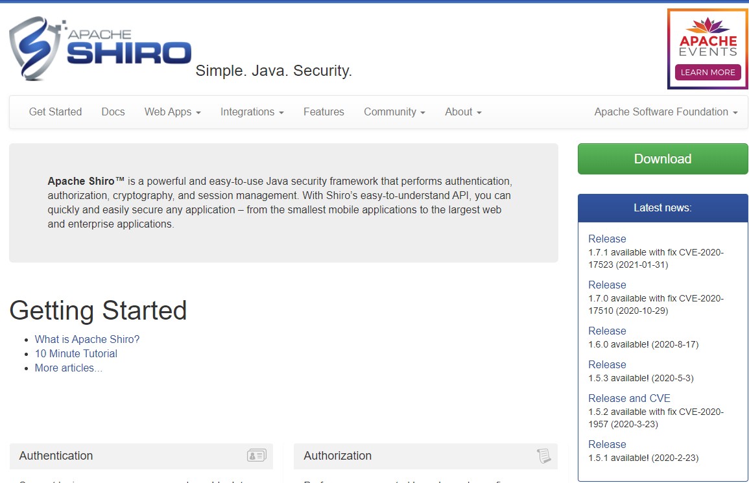Viewport: 749px width, 483px height.
Task: Open the Apache Software Foundation dropdown
Action: pos(664,112)
